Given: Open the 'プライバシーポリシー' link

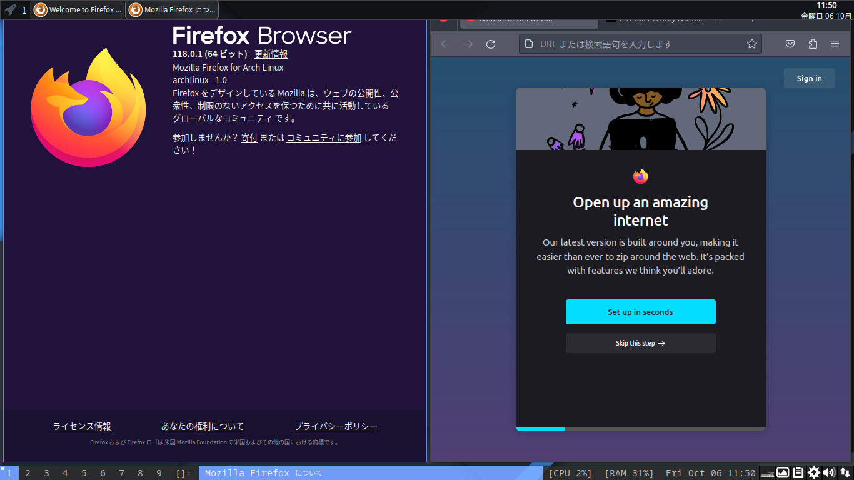Looking at the screenshot, I should point(336,426).
